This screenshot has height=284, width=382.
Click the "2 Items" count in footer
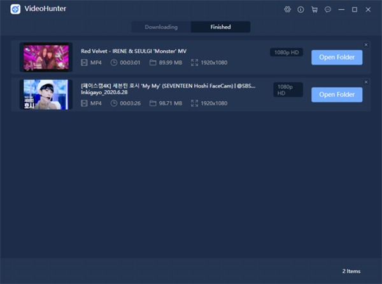(351, 271)
